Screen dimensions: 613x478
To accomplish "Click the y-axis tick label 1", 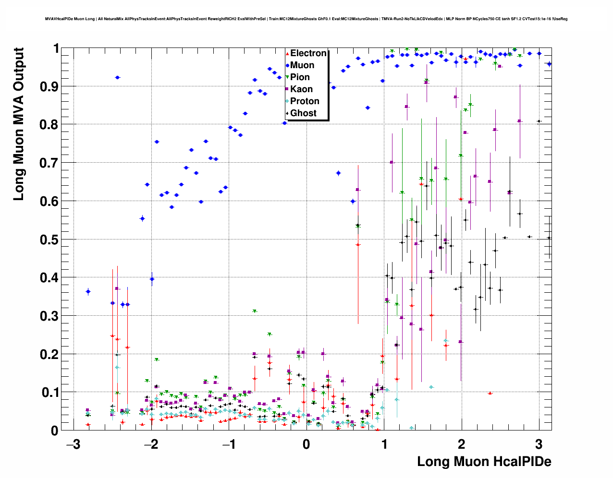I will click(56, 49).
